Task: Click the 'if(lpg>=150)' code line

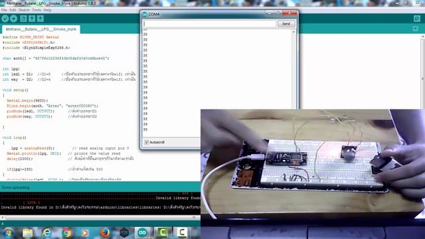Action: pos(19,169)
